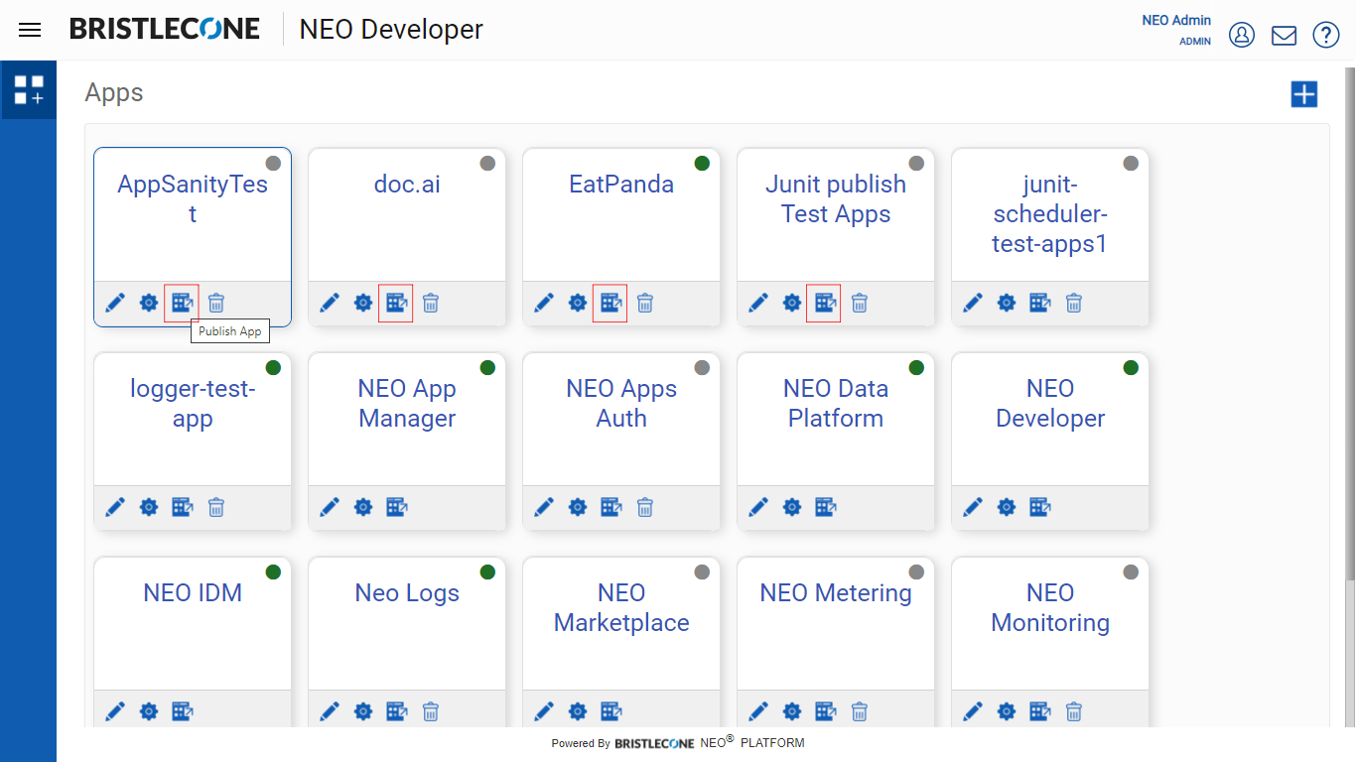Click the Bristlecone logo in header
Viewport: 1356px width, 762px height.
coord(165,29)
